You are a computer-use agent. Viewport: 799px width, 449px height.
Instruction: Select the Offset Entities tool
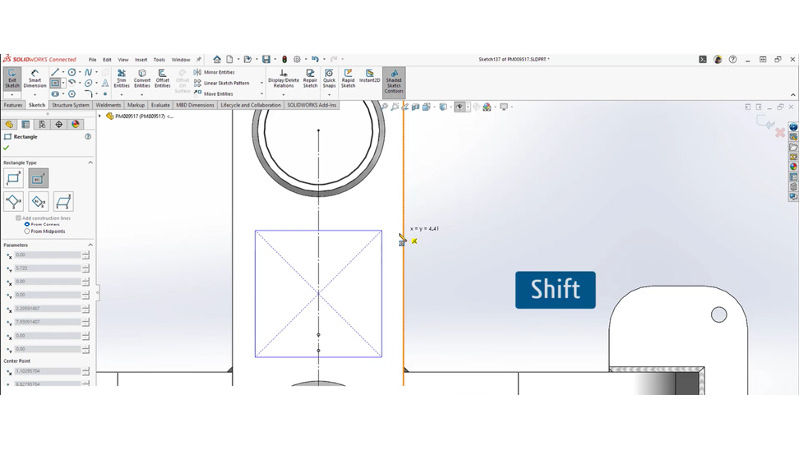coord(162,79)
